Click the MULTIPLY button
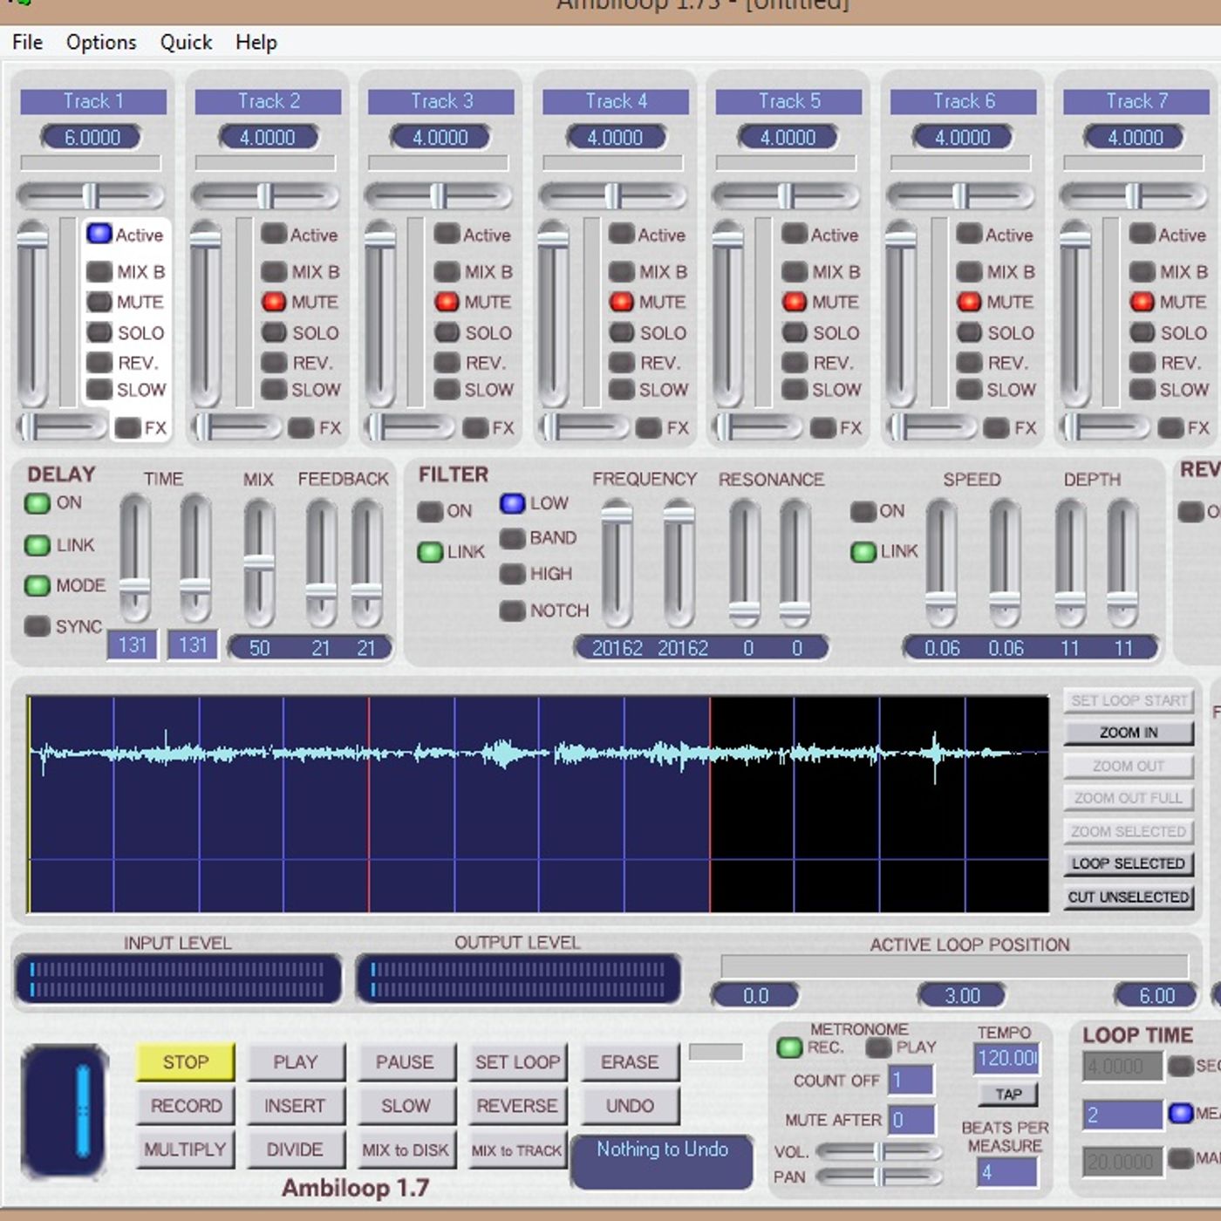Viewport: 1221px width, 1221px height. tap(186, 1149)
